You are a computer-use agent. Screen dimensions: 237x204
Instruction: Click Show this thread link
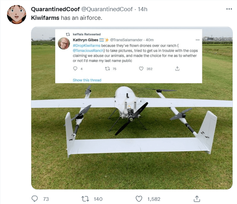pos(87,80)
